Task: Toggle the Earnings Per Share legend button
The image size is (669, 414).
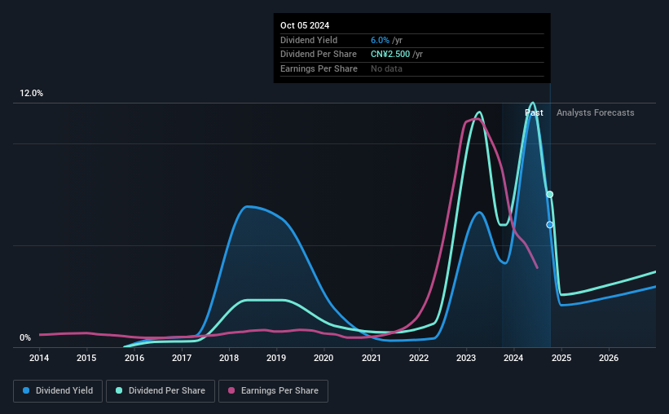Action: click(x=273, y=390)
